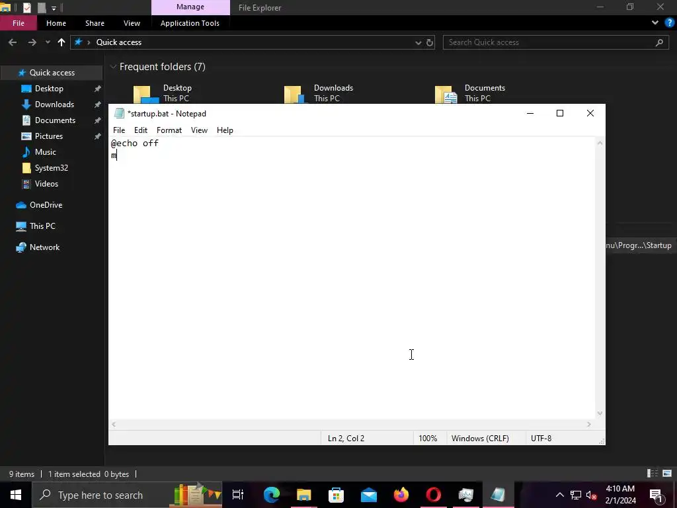
Task: Select Network in the navigation pane
Action: point(44,247)
